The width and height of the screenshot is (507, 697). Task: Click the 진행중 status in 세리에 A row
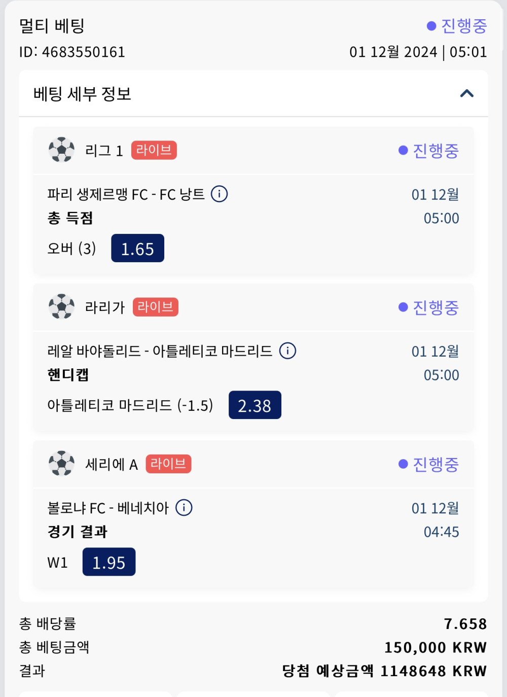[x=429, y=464]
